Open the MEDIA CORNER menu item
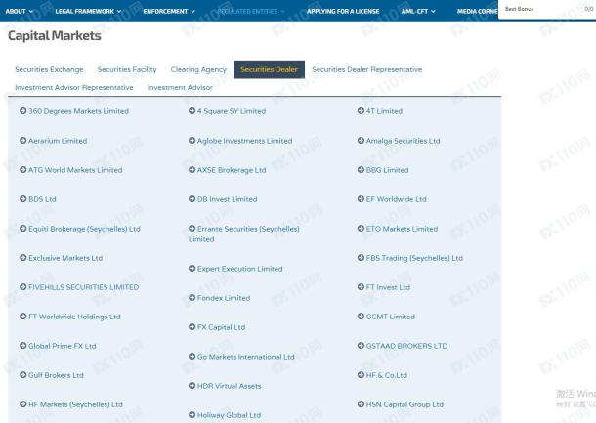Screen dimensions: 596x423 click(x=477, y=11)
